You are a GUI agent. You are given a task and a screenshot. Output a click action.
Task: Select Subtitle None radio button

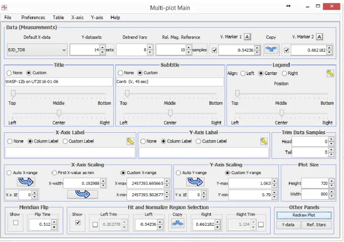[120, 73]
